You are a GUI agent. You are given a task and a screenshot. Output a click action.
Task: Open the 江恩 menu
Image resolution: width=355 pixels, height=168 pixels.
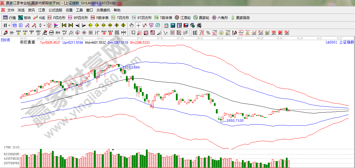click(42, 10)
